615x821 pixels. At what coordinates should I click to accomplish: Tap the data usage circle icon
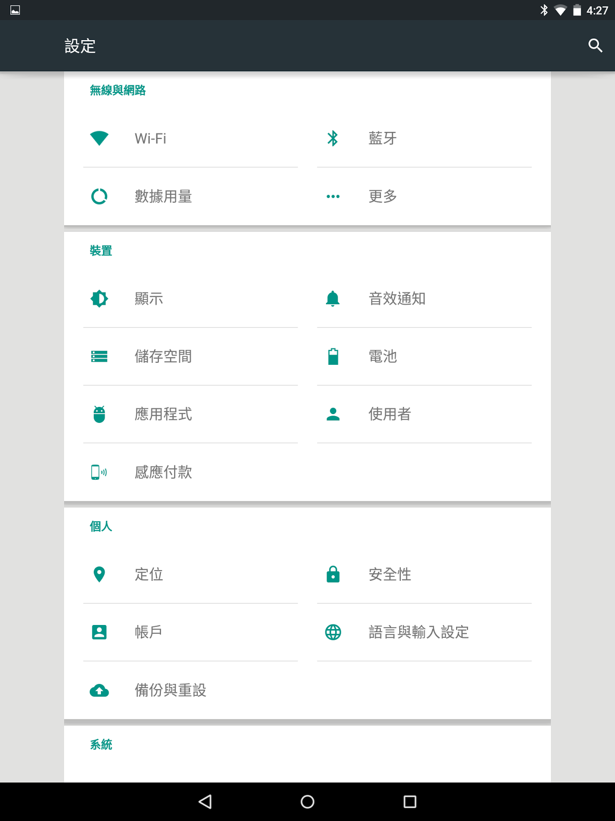coord(99,196)
